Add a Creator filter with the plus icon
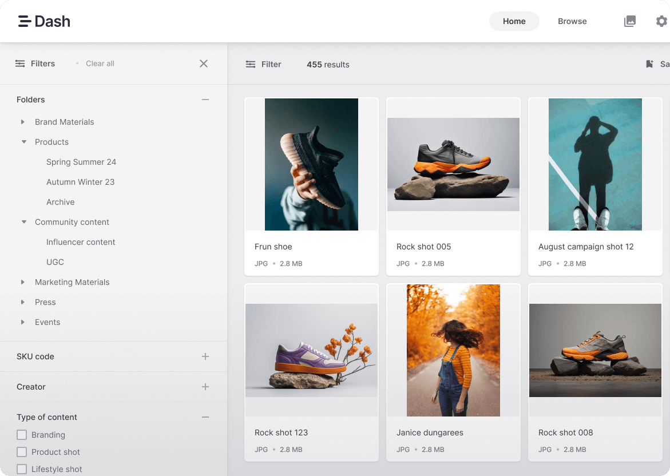 click(205, 387)
